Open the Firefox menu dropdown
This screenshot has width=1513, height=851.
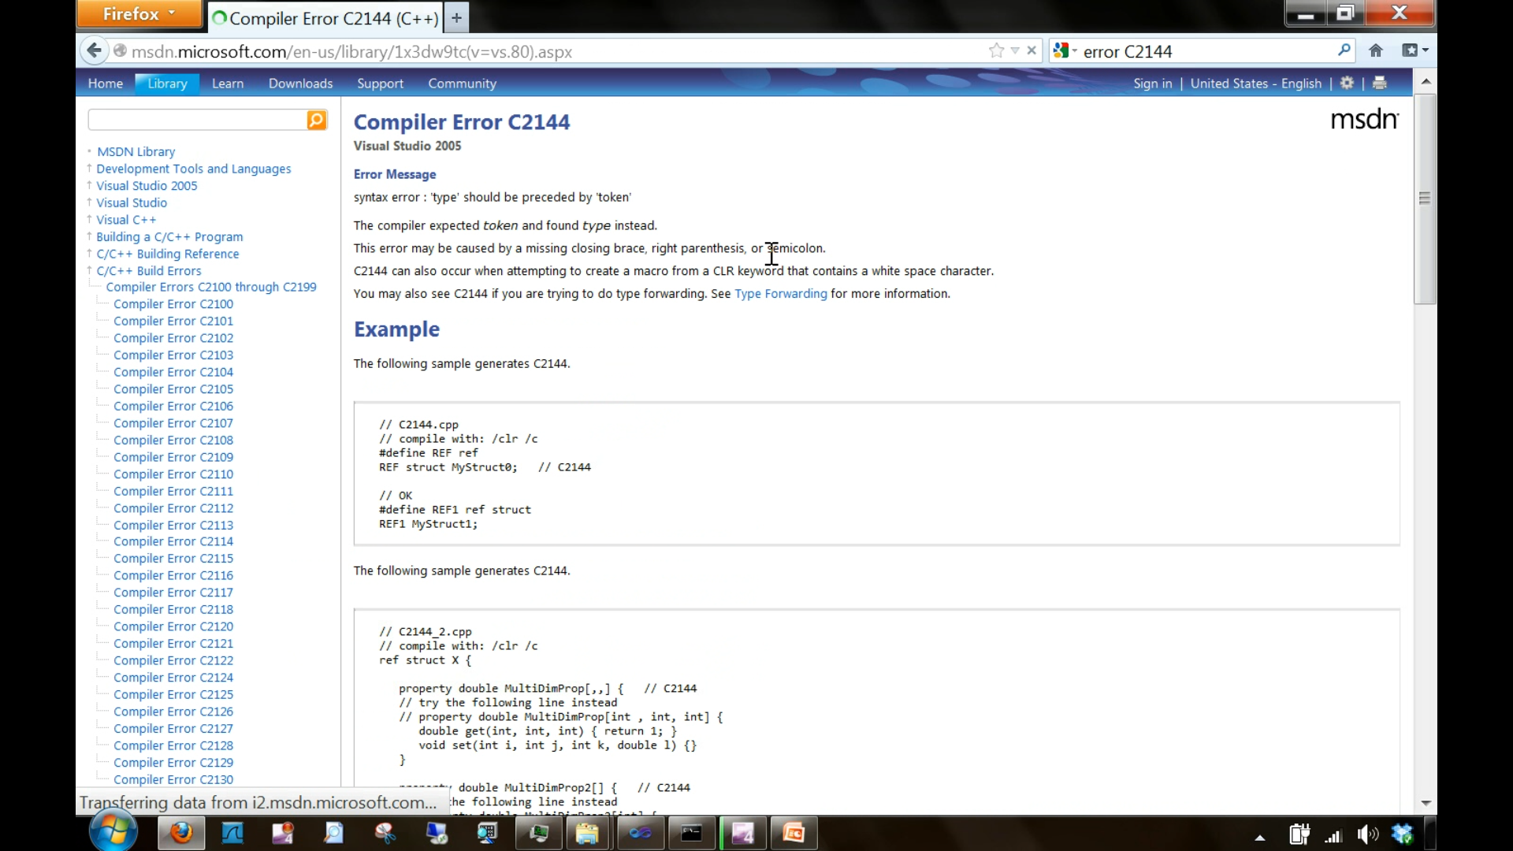tap(139, 13)
